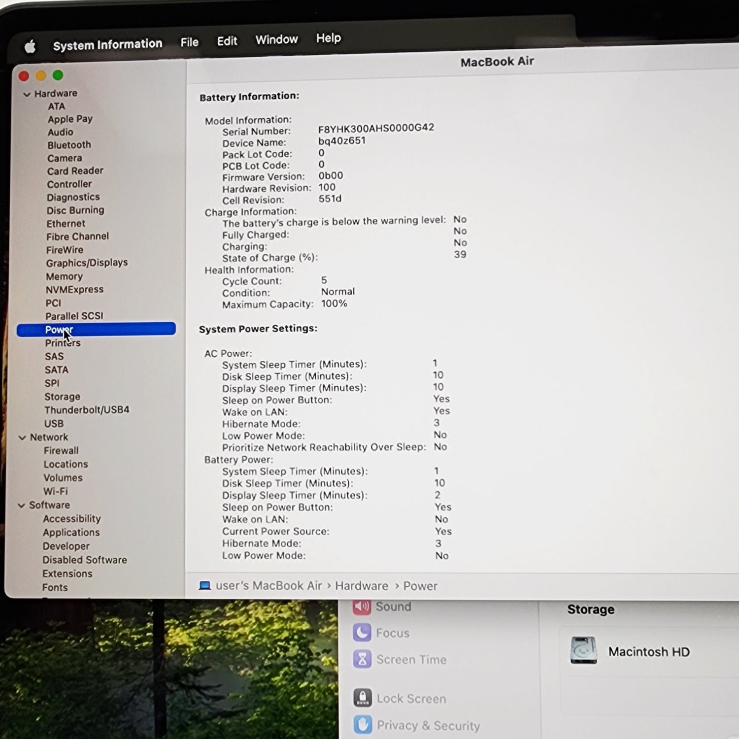Select Printers in the sidebar
This screenshot has height=739, width=739.
63,343
